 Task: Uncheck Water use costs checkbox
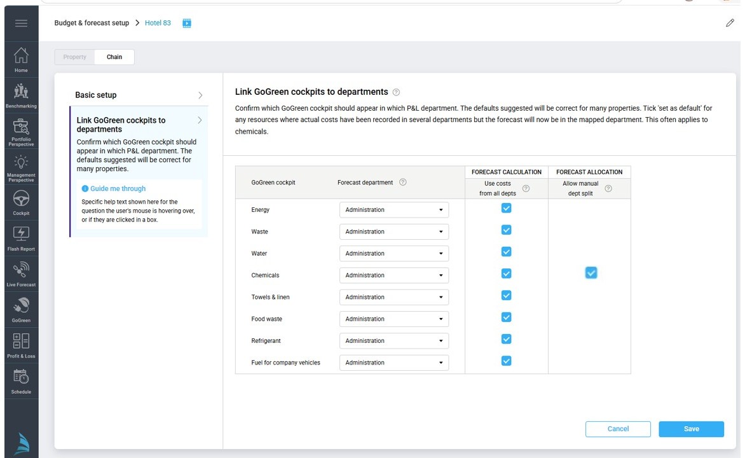[x=506, y=252]
